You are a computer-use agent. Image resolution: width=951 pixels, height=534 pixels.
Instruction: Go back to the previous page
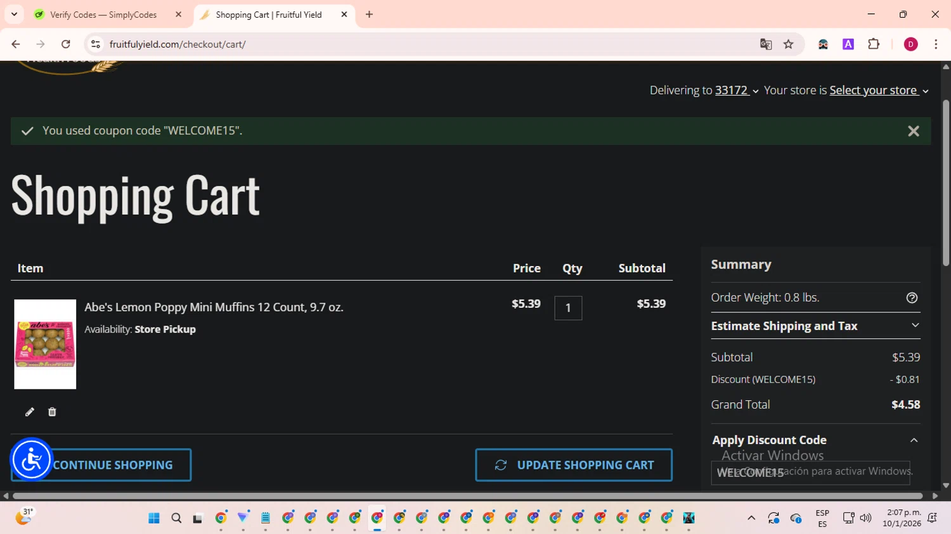[16, 44]
